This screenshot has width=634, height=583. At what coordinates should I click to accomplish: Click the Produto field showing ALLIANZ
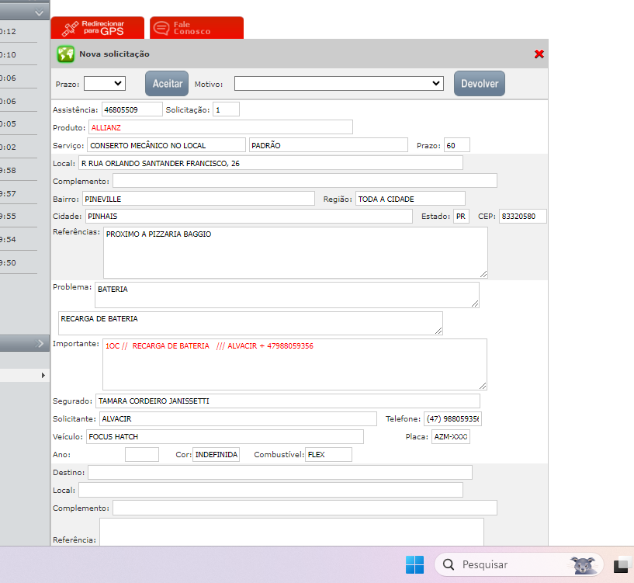pos(220,127)
